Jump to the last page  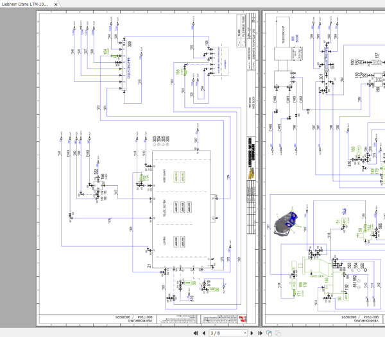(261, 333)
